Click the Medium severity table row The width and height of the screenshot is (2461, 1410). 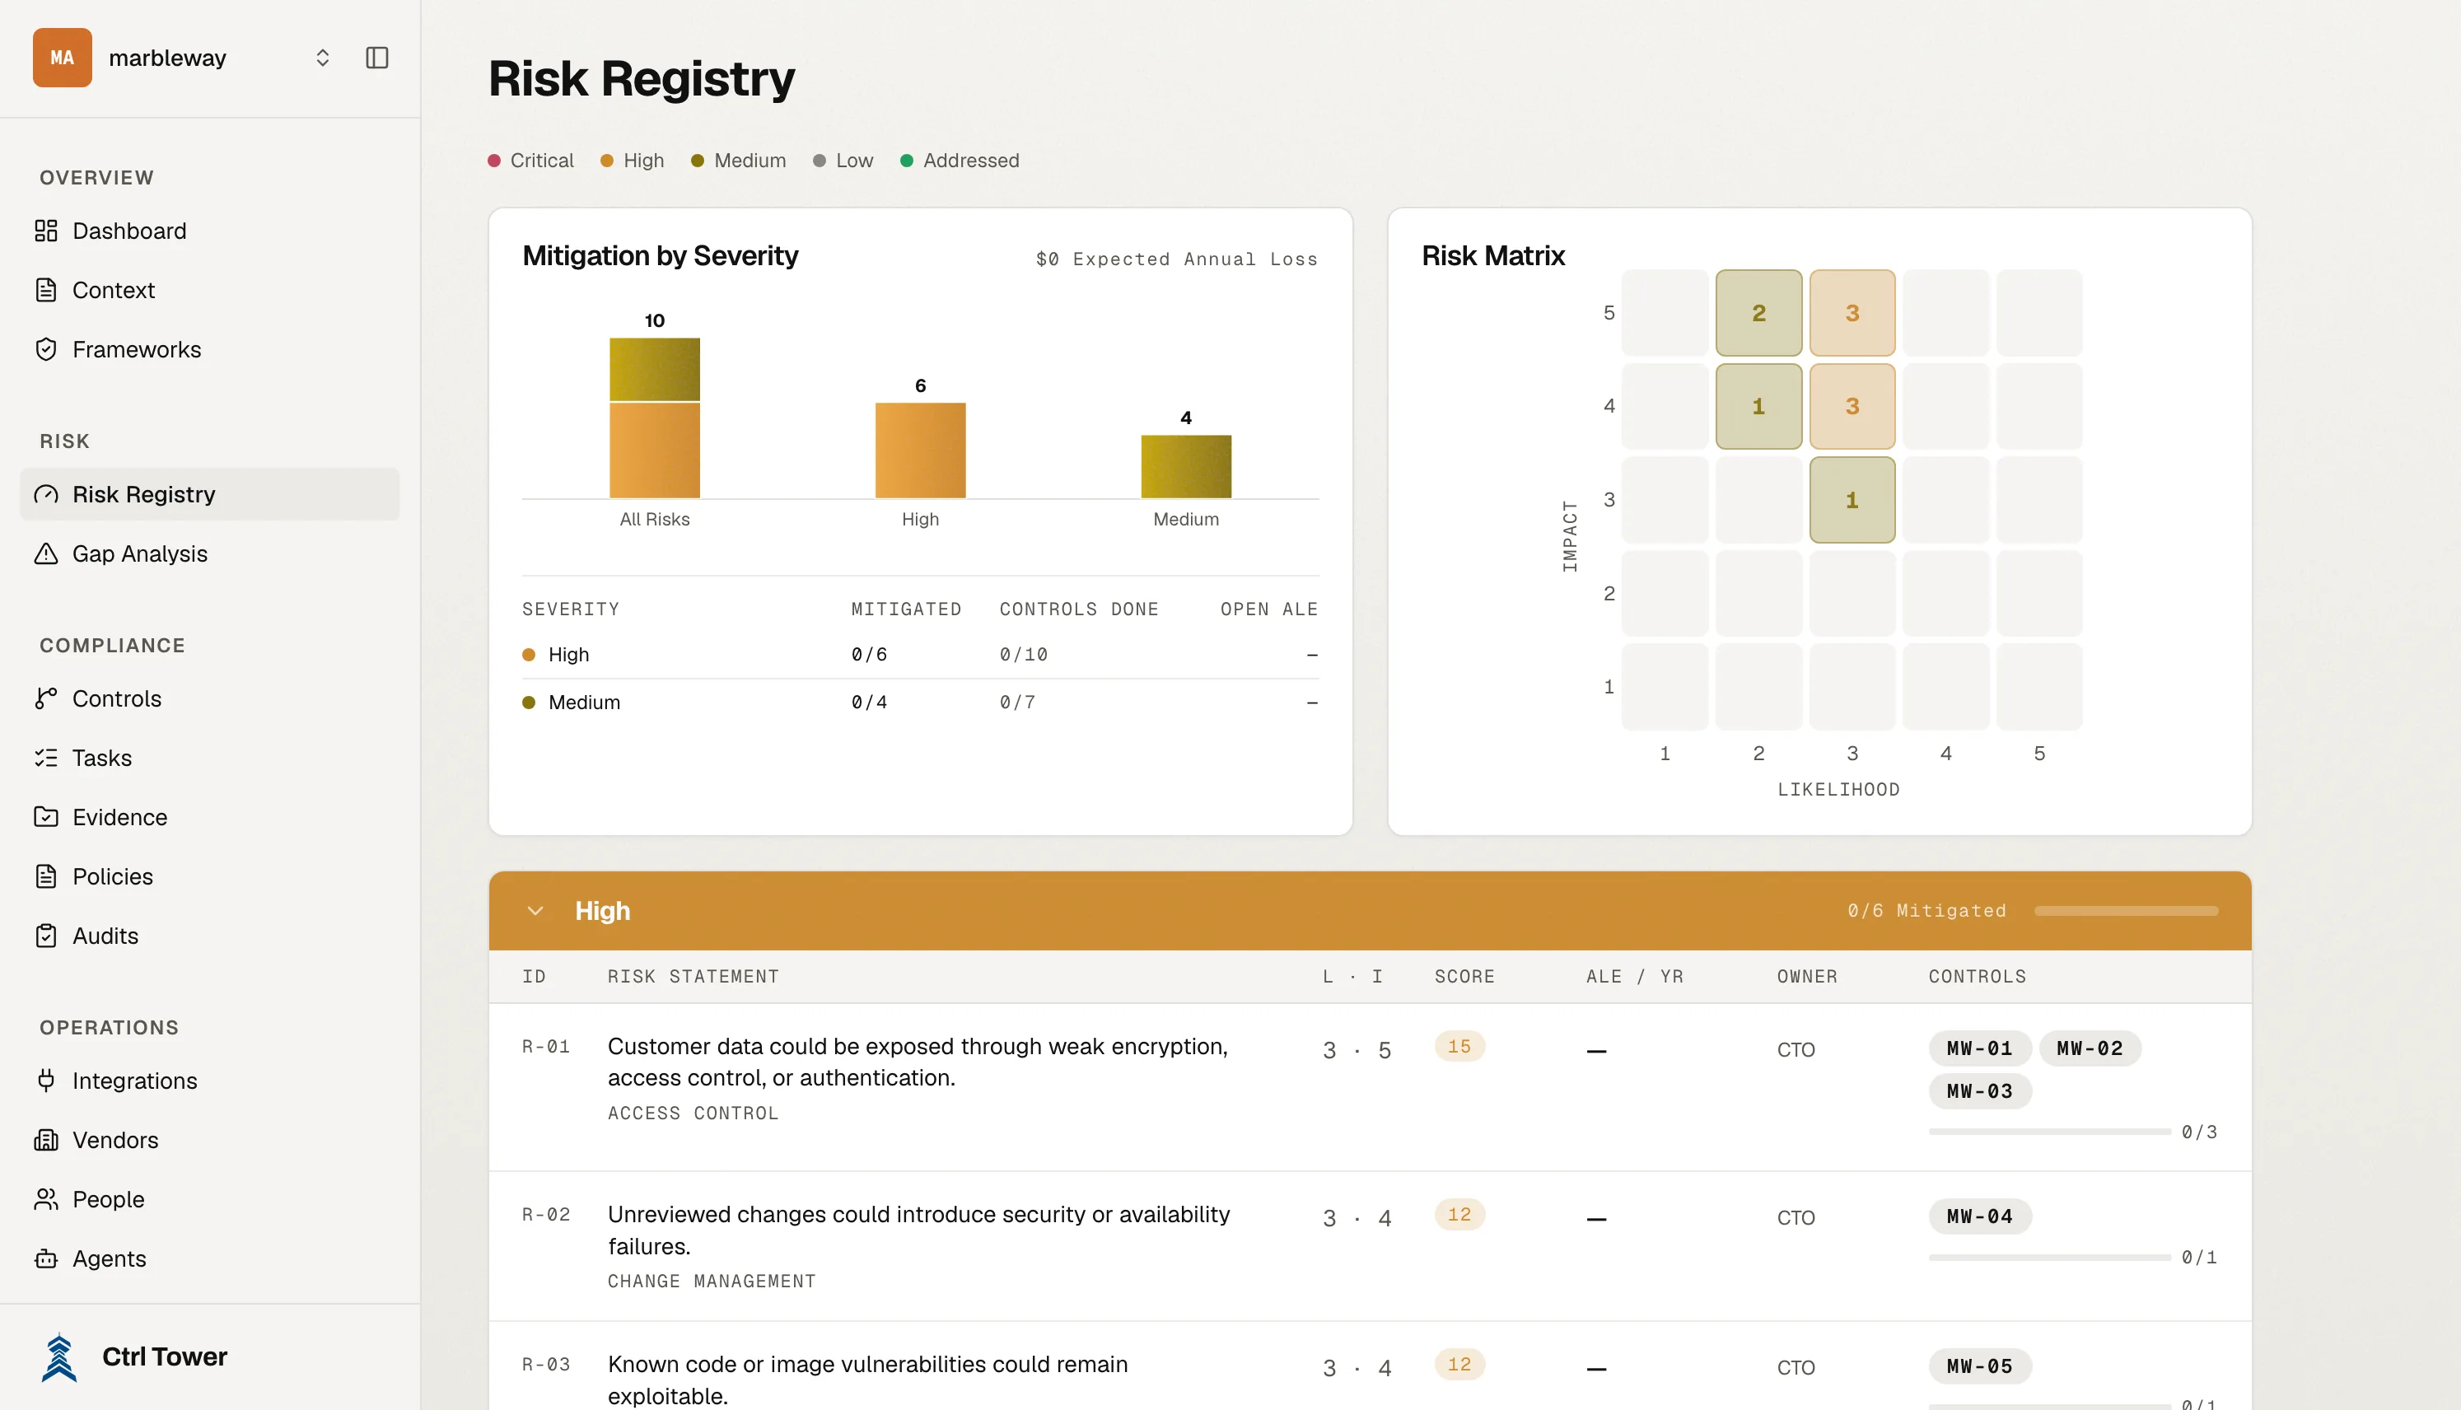tap(920, 702)
